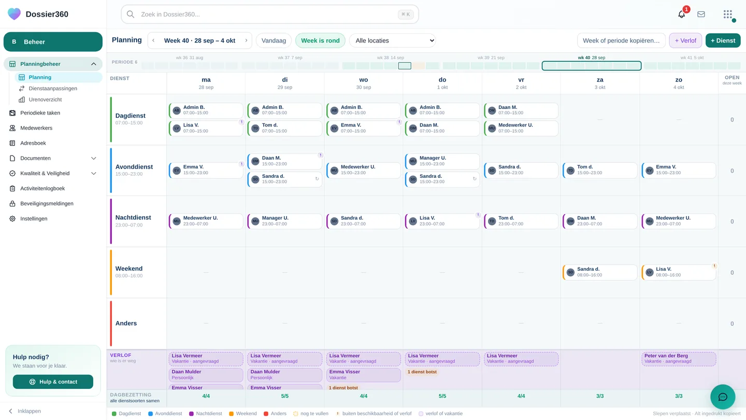
Task: Focus the Zoek in Dossier360 search field
Action: coord(270,15)
